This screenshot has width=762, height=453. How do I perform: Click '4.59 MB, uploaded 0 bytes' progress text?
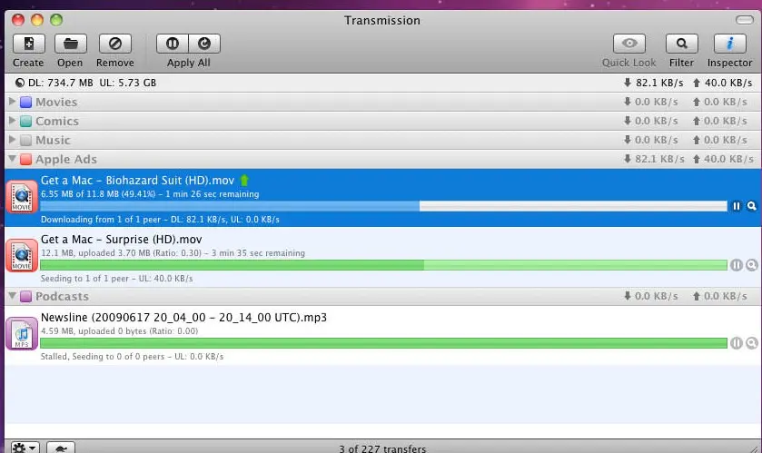click(x=94, y=331)
